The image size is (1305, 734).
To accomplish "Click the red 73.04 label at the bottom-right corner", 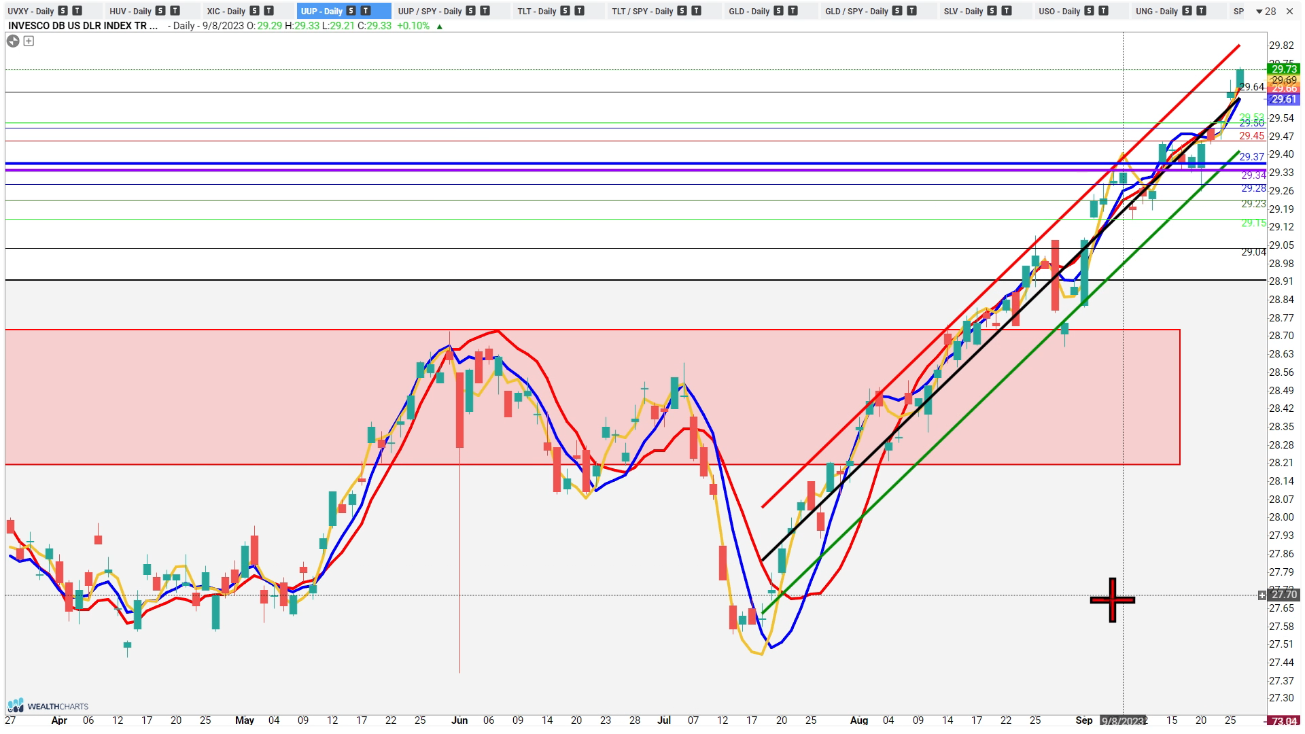I will pos(1284,721).
